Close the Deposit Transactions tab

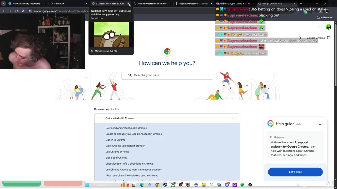click(211, 4)
